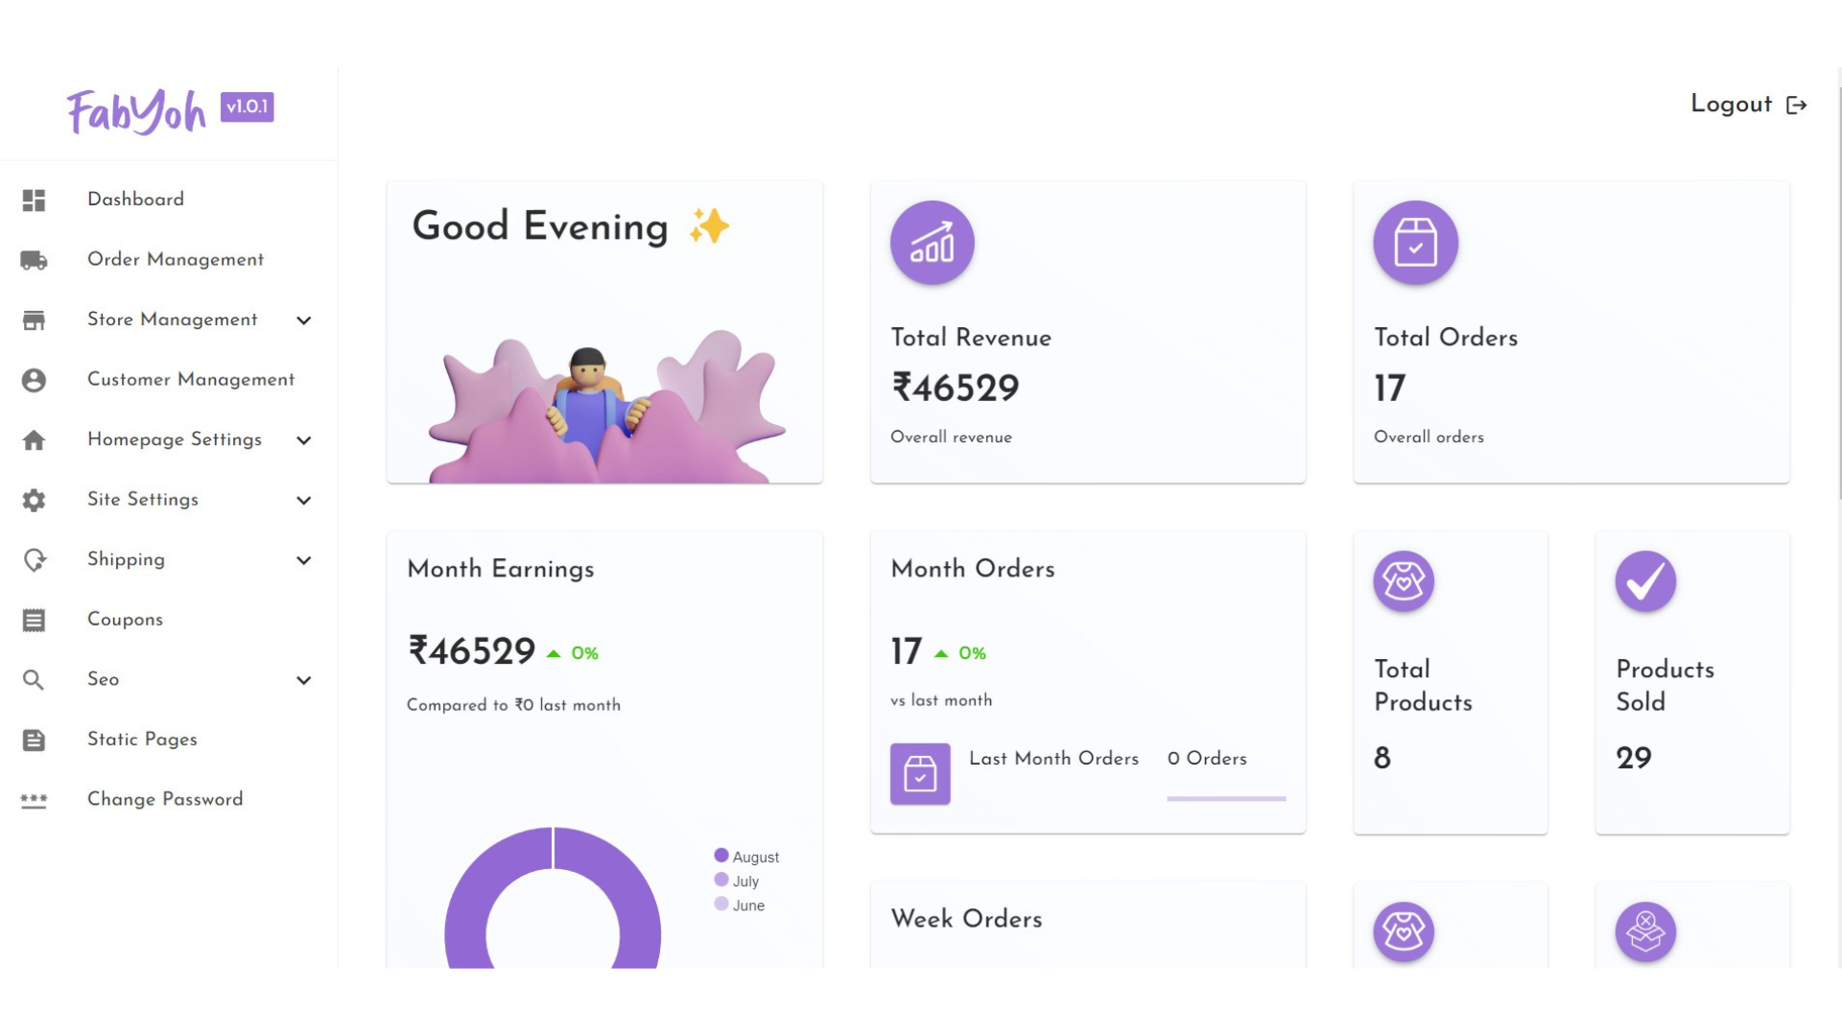Click the Coupons sidebar icon
This screenshot has height=1036, width=1842.
35,621
